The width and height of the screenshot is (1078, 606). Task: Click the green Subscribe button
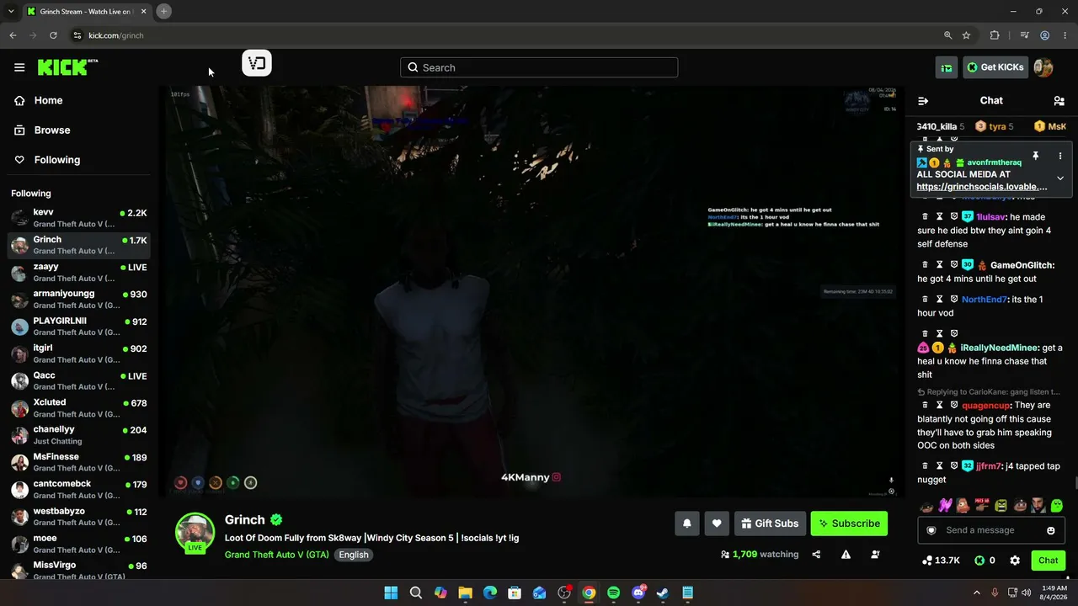pyautogui.click(x=849, y=524)
